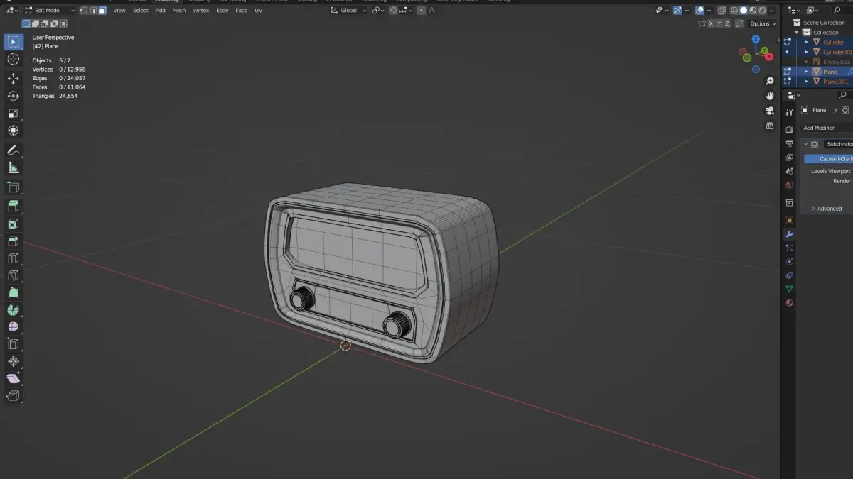Open the Edit Mode dropdown
Viewport: 853px width, 479px height.
coord(50,10)
